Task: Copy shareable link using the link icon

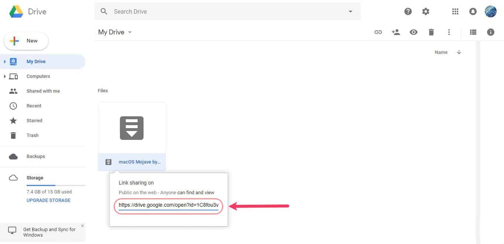Action: 378,32
